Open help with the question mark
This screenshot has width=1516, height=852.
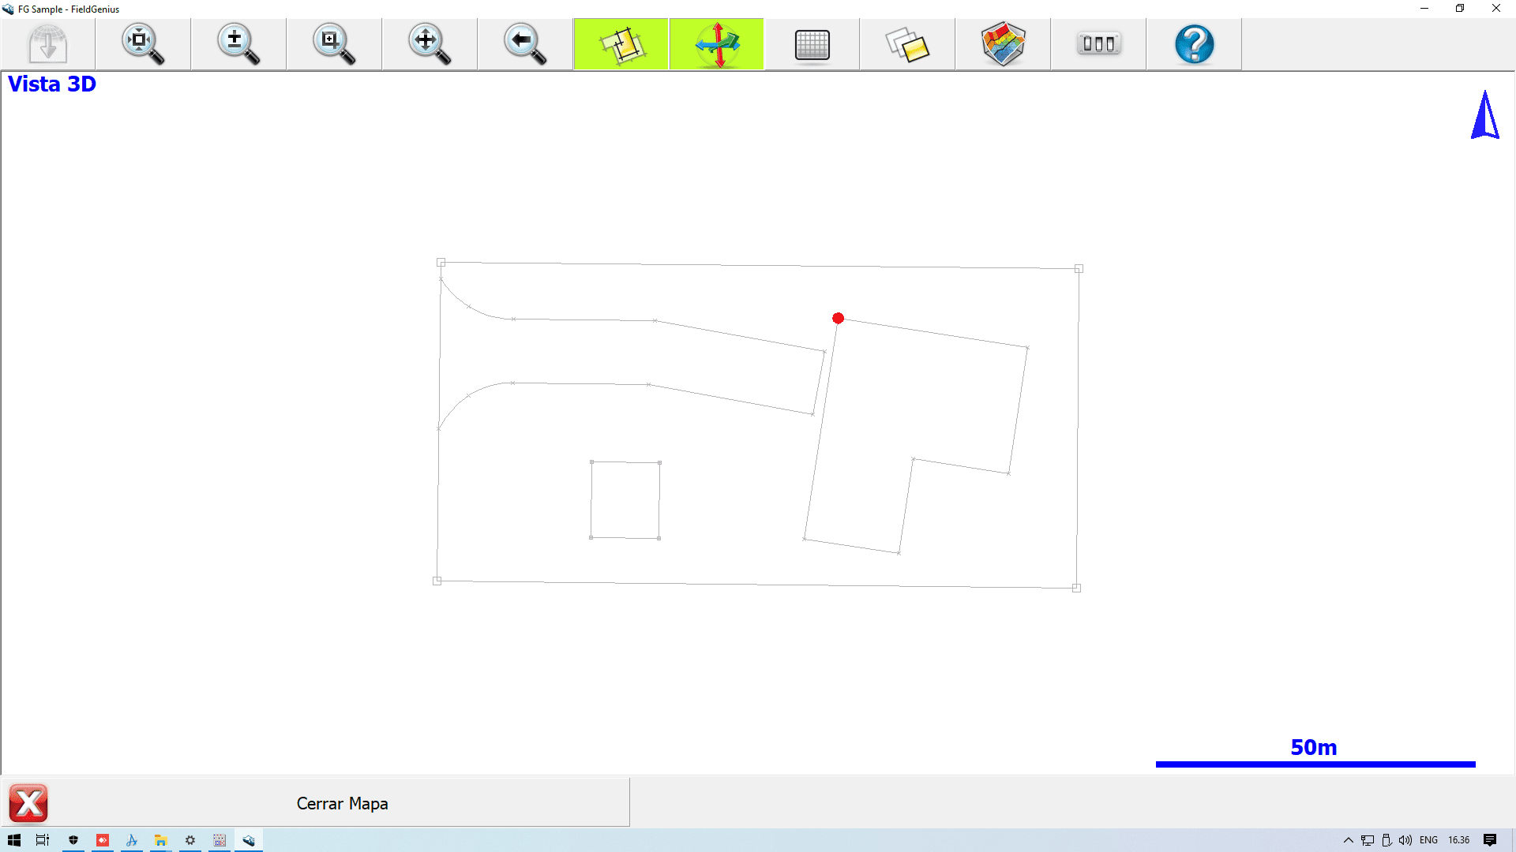[x=1194, y=44]
